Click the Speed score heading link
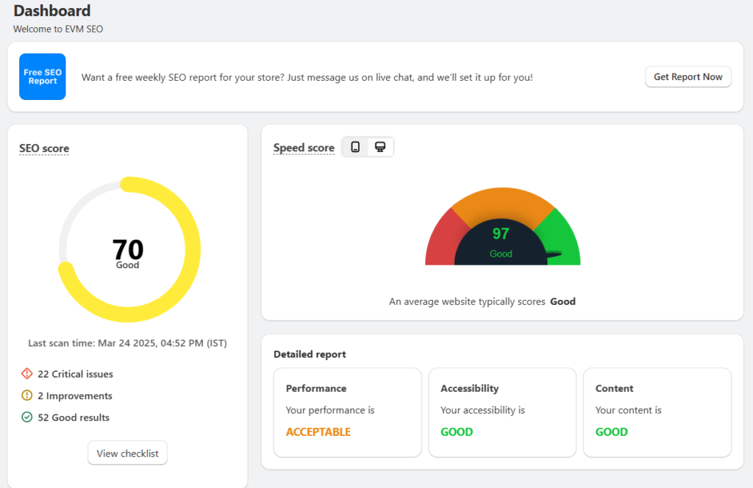Image resolution: width=753 pixels, height=488 pixels. click(304, 148)
